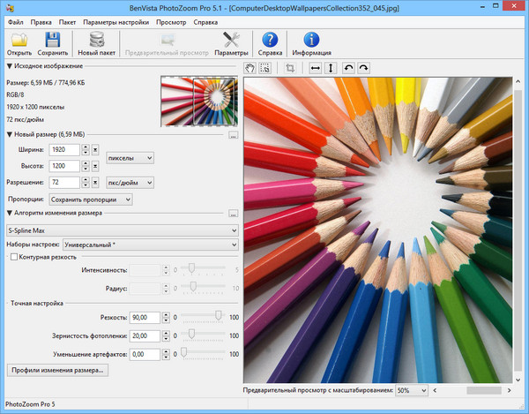
Task: Click the Открыть folder icon
Action: pyautogui.click(x=19, y=40)
